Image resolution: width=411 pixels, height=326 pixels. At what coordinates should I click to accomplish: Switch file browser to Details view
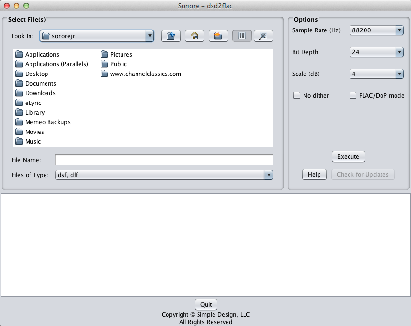click(263, 36)
